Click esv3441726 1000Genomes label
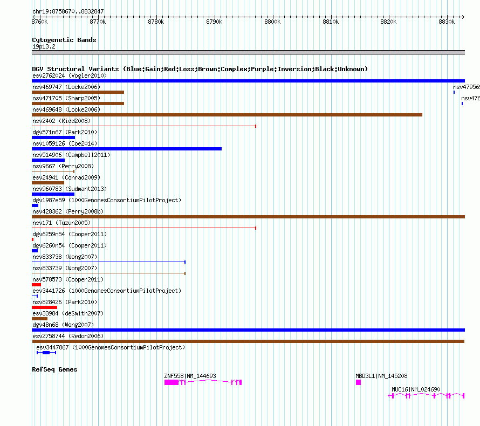 107,291
